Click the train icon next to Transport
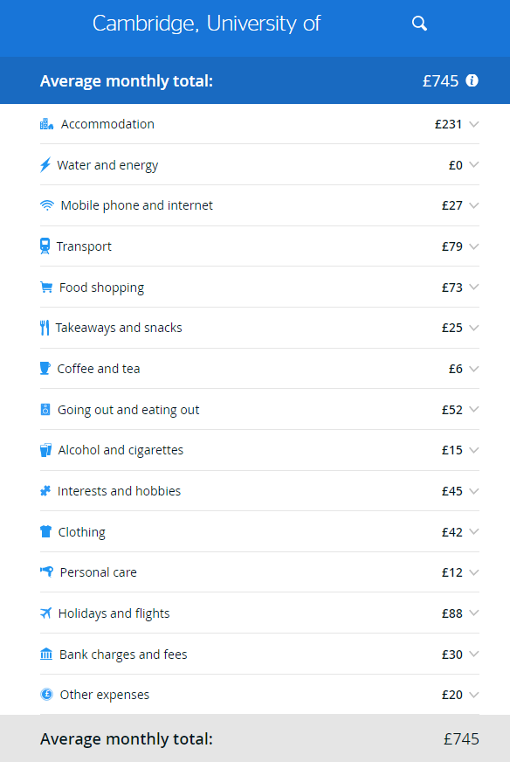 coord(45,246)
